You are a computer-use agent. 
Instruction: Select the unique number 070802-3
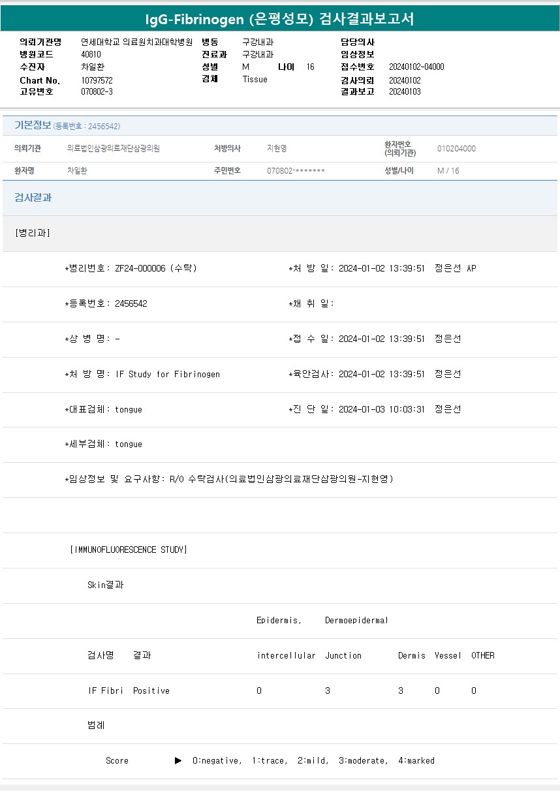97,91
